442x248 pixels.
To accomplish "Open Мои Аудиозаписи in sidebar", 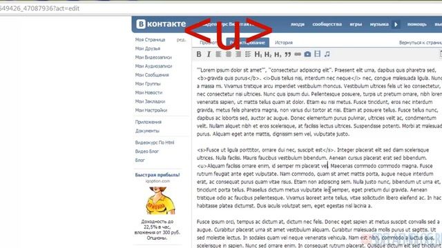I will [153, 66].
